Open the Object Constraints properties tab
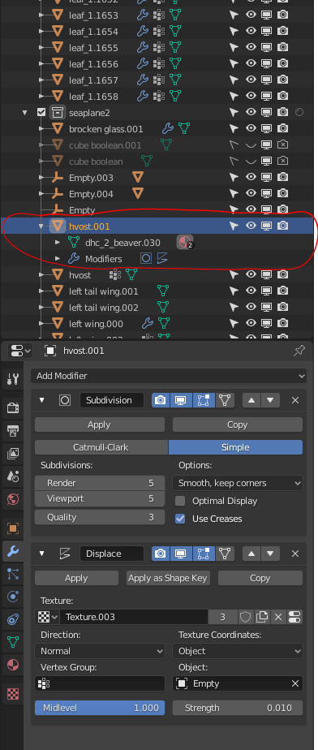 pyautogui.click(x=12, y=619)
